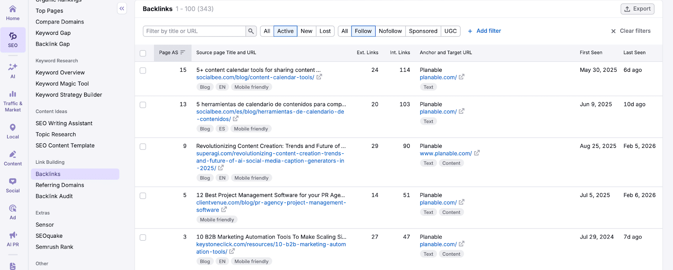This screenshot has height=270, width=673.
Task: Check the 10 B2B Marketing Automation Tools row
Action: pos(143,238)
